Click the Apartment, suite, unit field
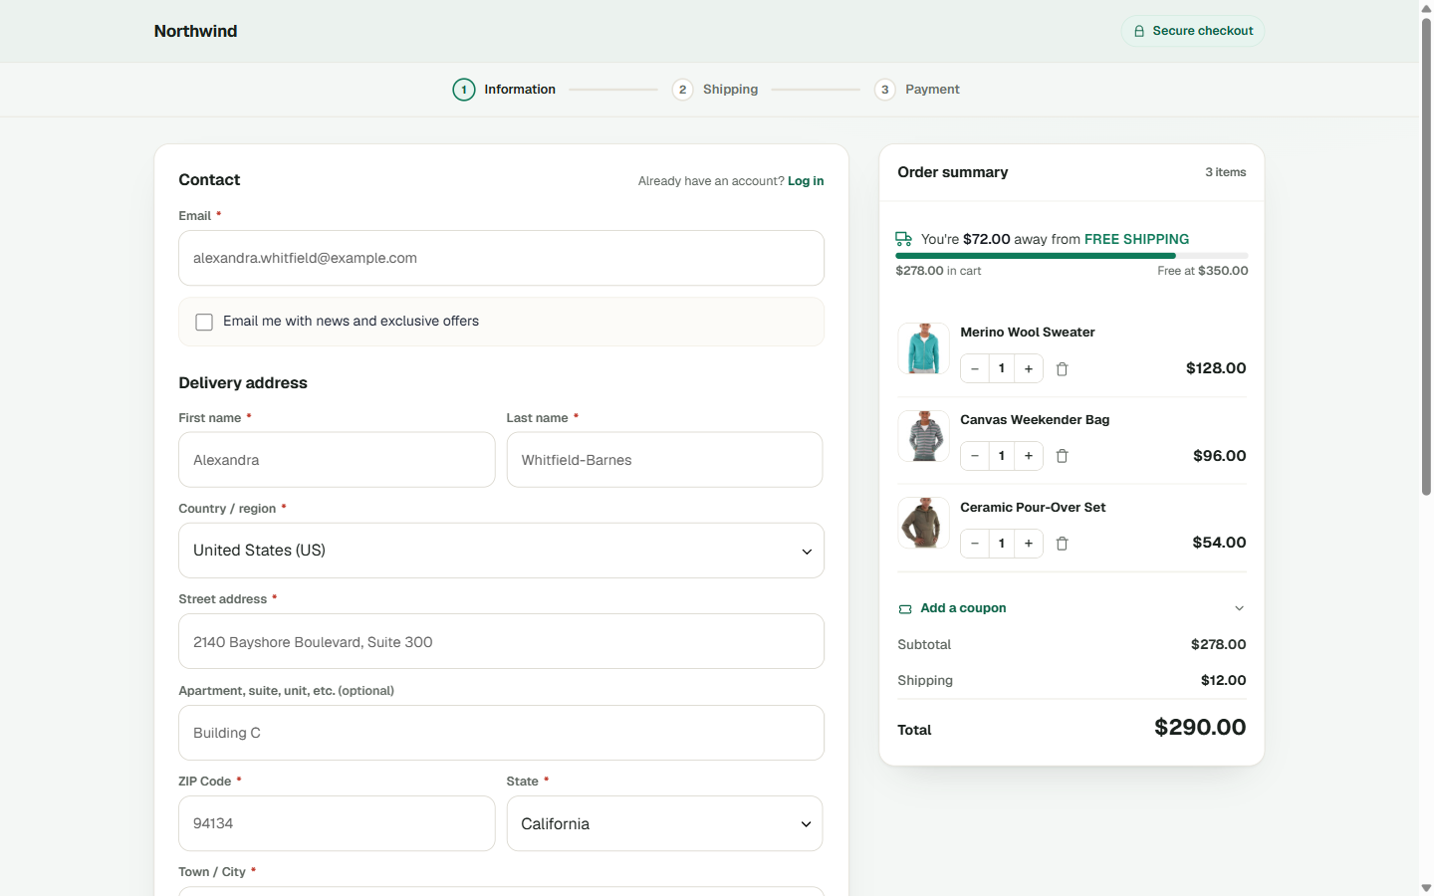1434x896 pixels. 501,733
